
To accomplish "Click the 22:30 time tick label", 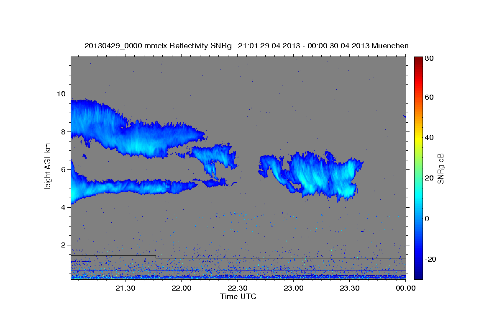I will (238, 288).
